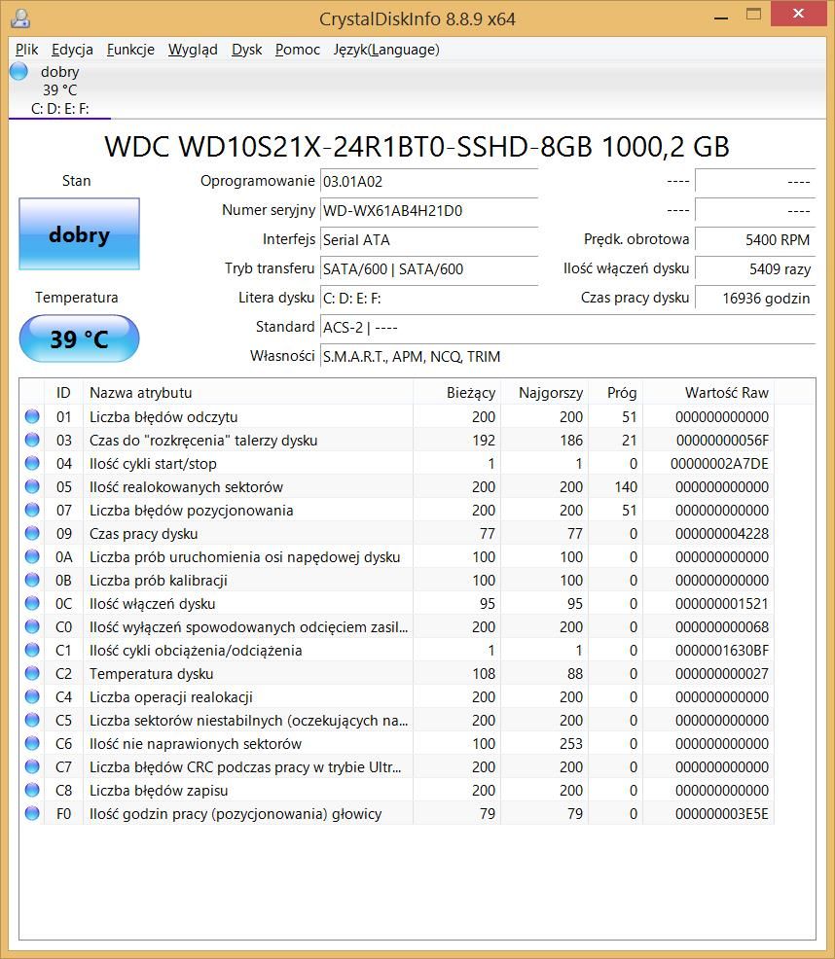
Task: Click the serial number field WD-WX61AB4H21D0
Action: coord(429,210)
